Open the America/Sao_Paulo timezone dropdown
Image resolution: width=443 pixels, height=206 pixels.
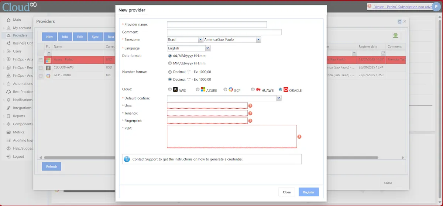coord(258,39)
